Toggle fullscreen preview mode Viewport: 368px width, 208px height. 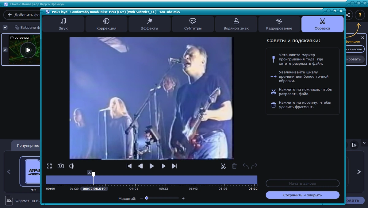tap(49, 166)
